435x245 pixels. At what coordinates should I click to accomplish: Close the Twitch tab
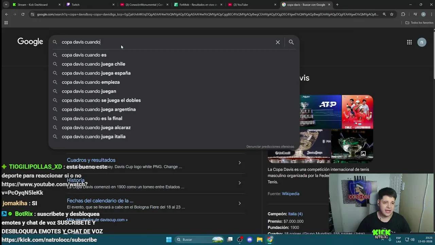coord(114,5)
